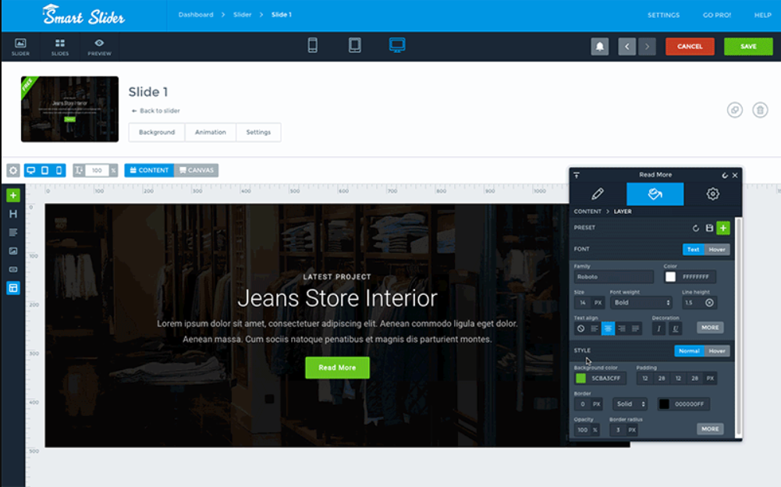Open the border radius PX unit selector
781x487 pixels.
point(631,430)
